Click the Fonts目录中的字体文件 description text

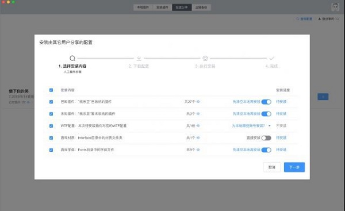(95, 149)
